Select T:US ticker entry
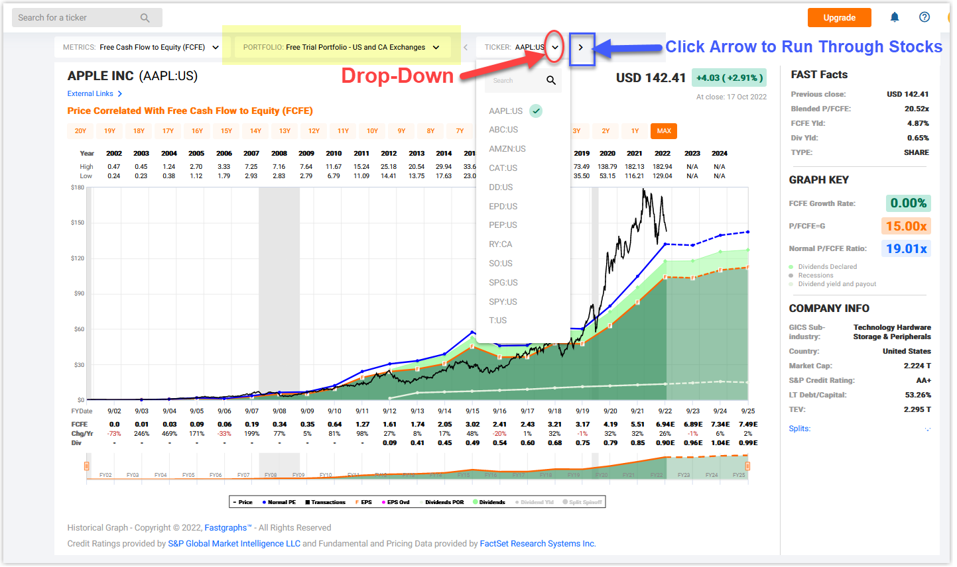 pyautogui.click(x=497, y=321)
